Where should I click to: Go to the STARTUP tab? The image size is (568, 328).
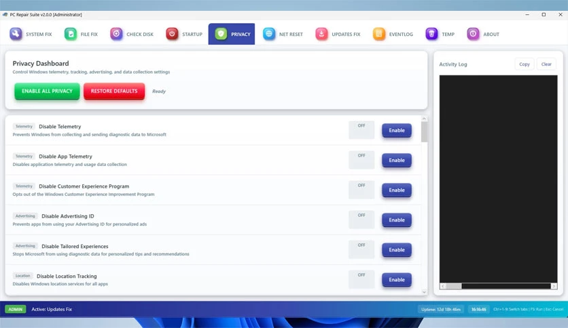tap(184, 34)
